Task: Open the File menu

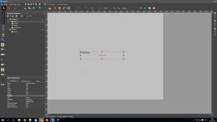Action: [x=2, y=4]
